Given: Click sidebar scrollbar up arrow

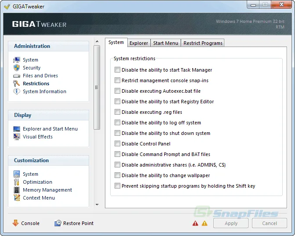Looking at the screenshot, I should coord(97,41).
